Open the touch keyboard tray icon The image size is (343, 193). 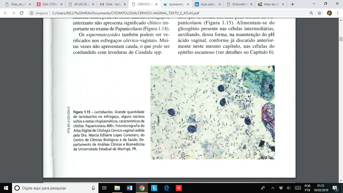point(298,188)
